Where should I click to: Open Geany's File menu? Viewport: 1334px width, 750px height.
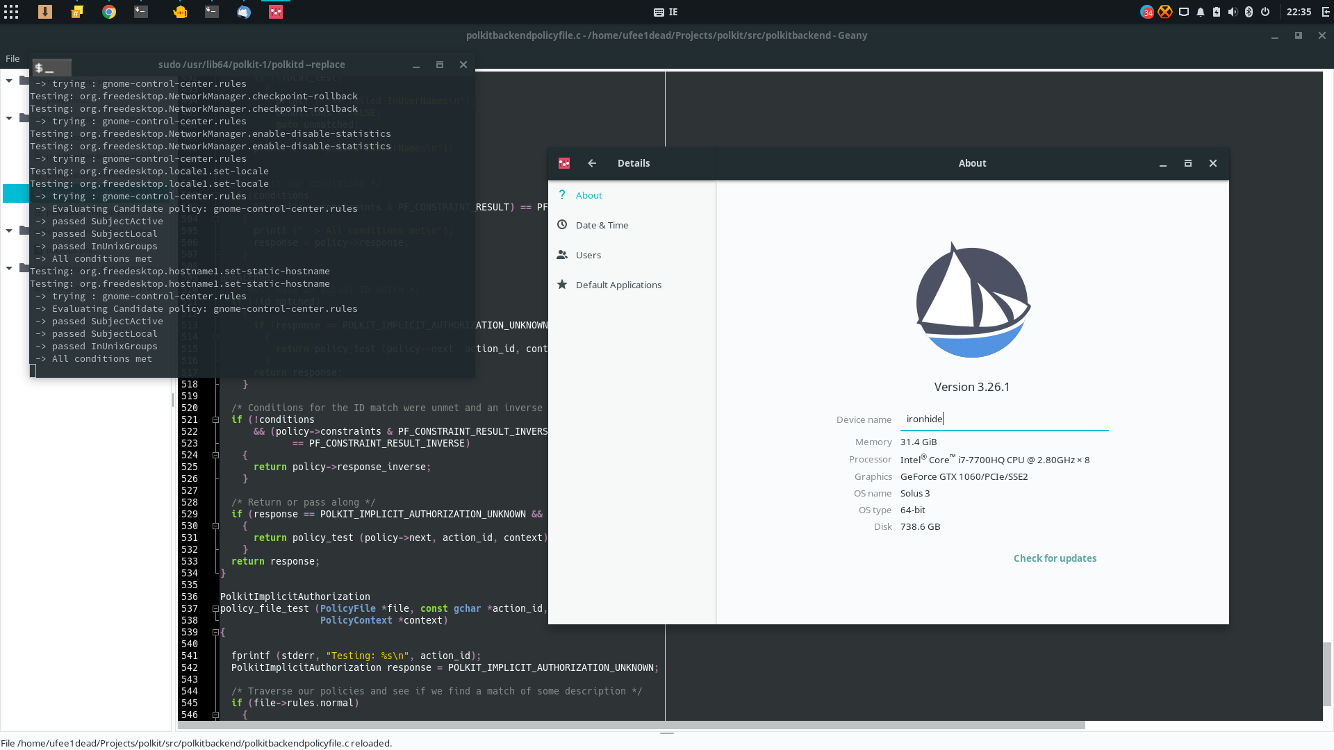click(13, 58)
